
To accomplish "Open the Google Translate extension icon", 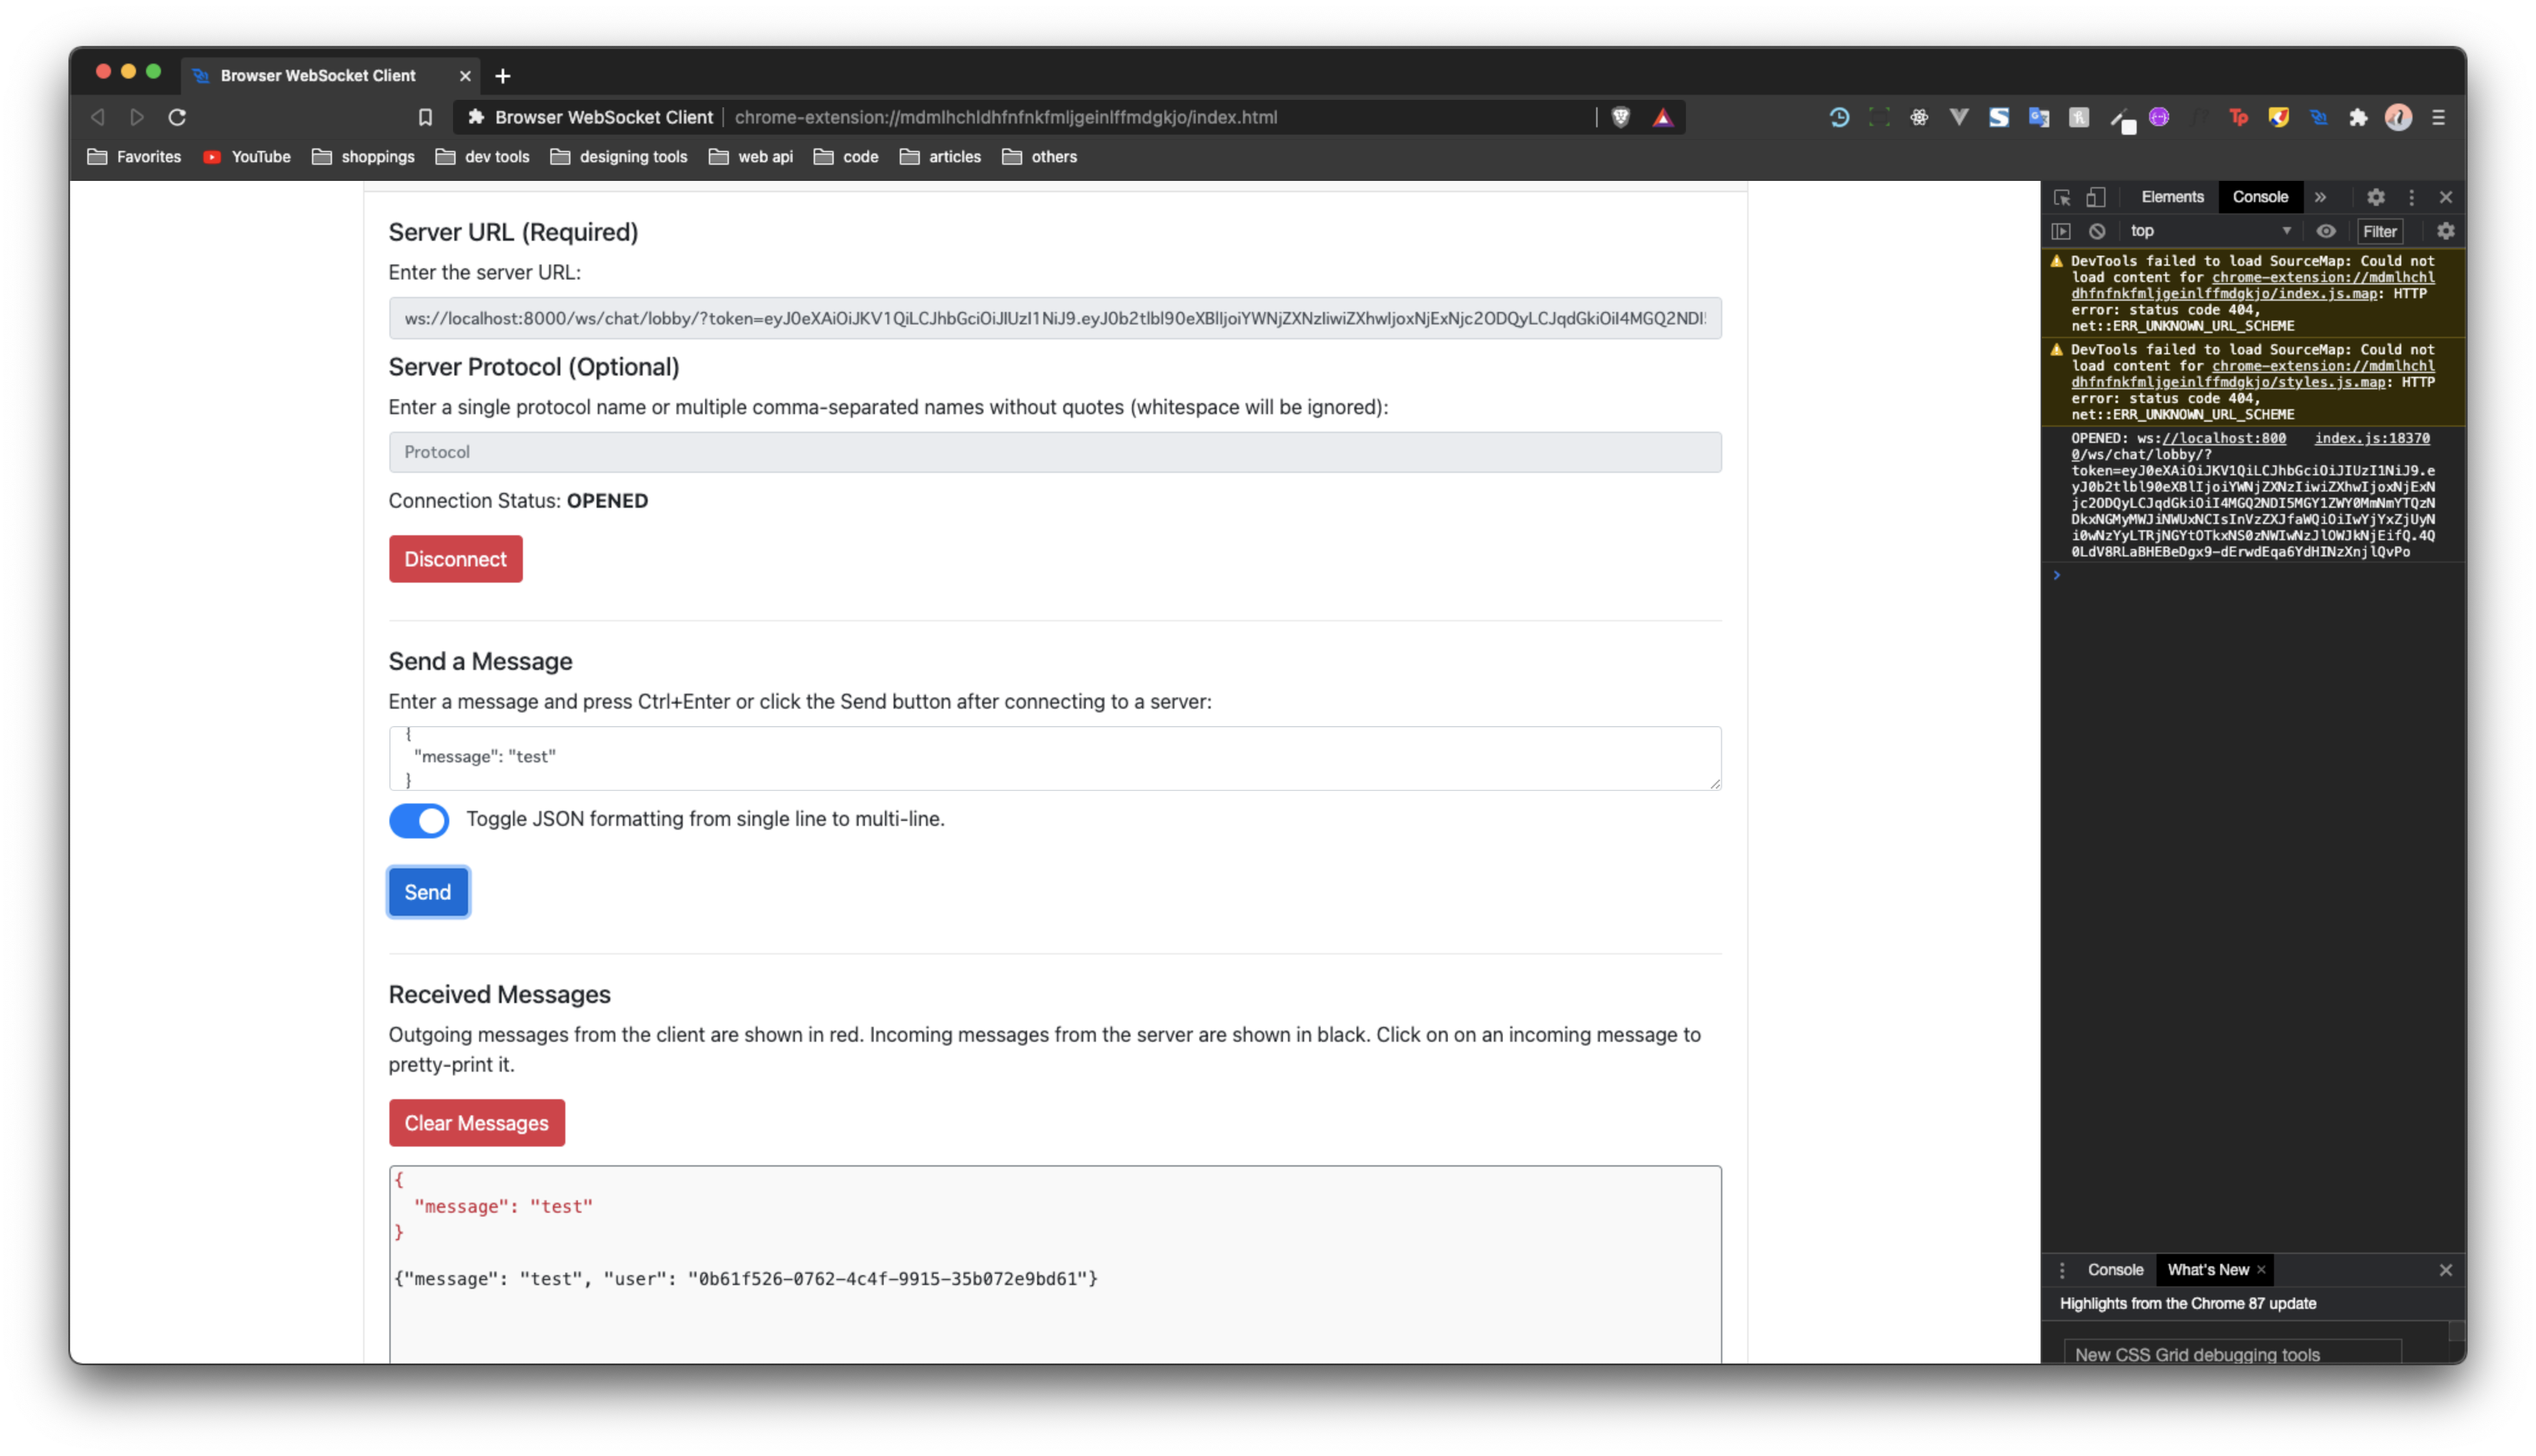I will (x=2038, y=117).
